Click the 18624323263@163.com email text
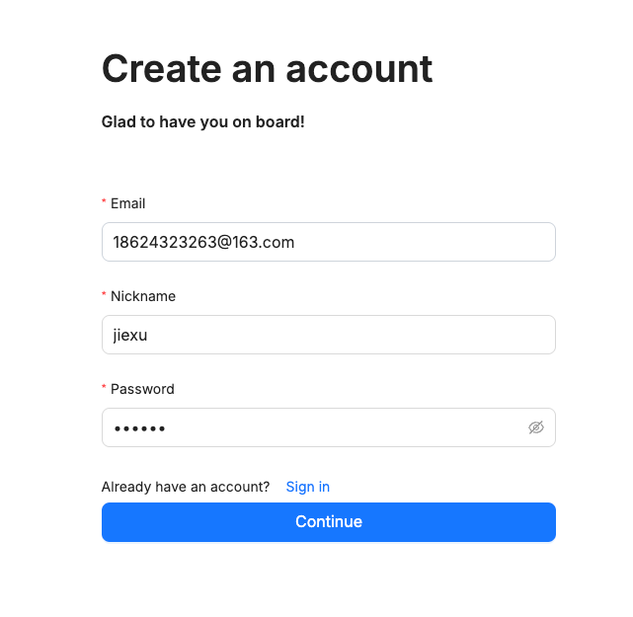Image resolution: width=633 pixels, height=617 pixels. pos(202,242)
